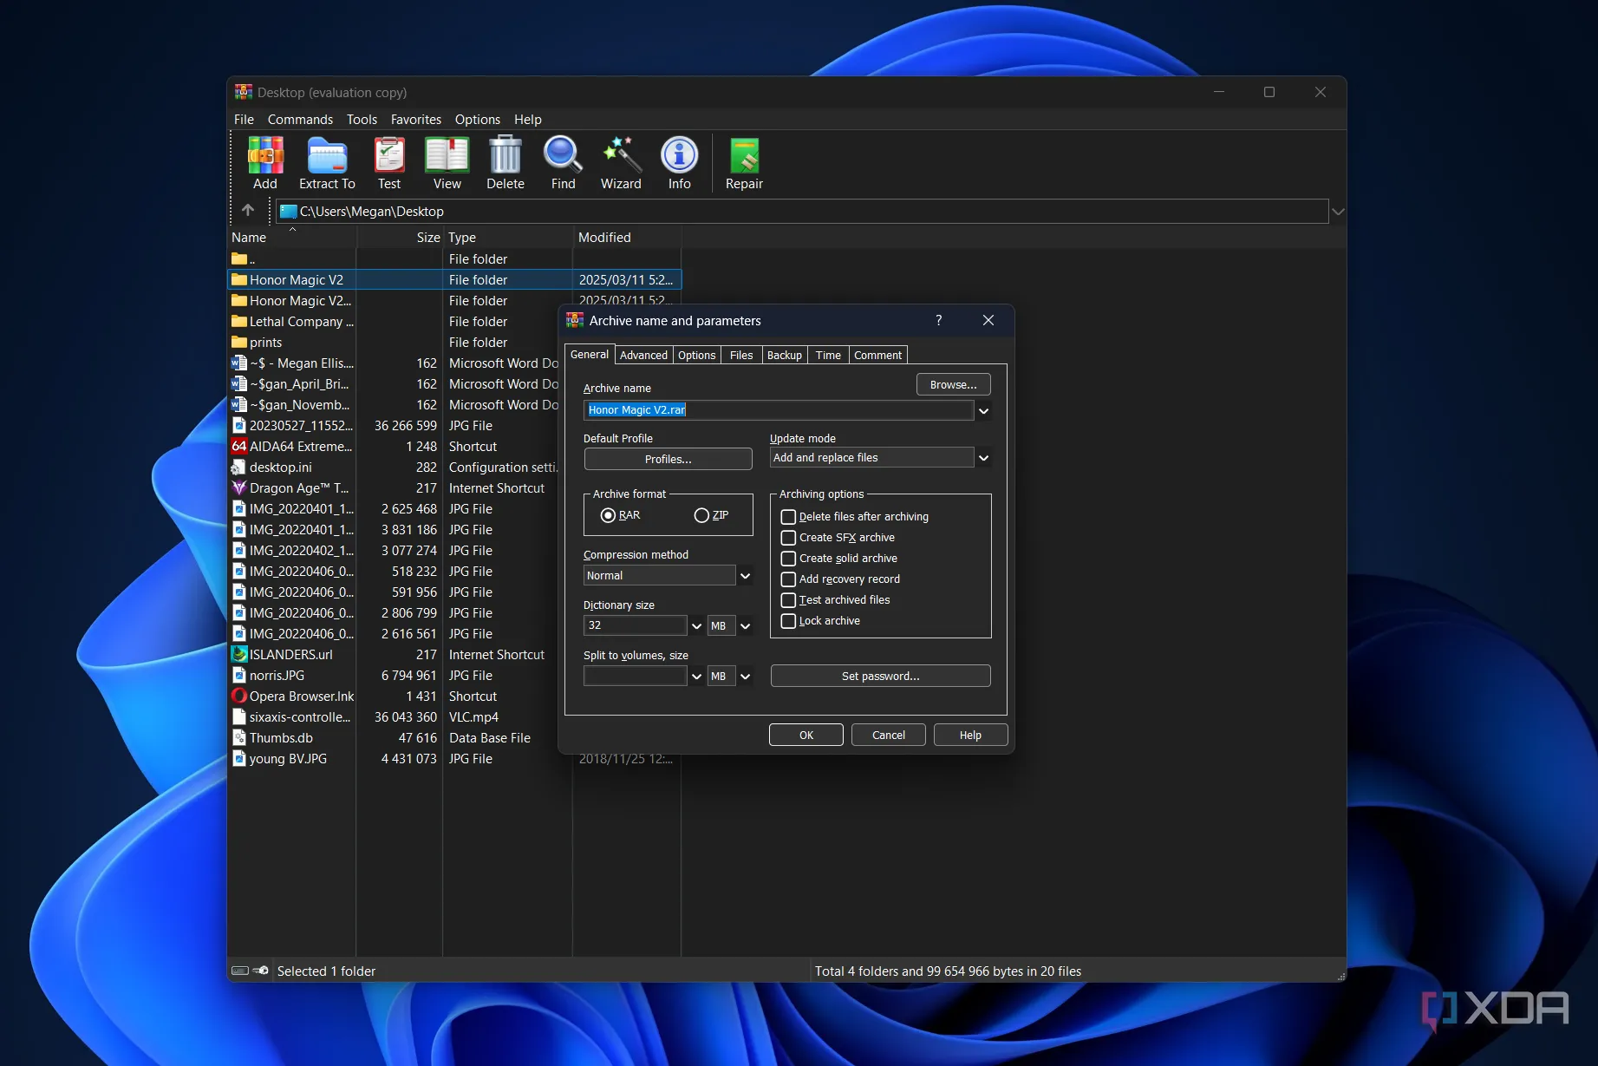The width and height of the screenshot is (1598, 1066).
Task: Sort file list by Size column
Action: coord(400,237)
